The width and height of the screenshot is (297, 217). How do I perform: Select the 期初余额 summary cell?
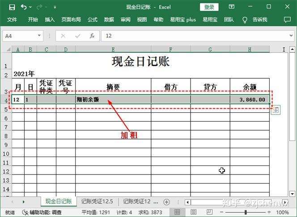pyautogui.click(x=113, y=99)
